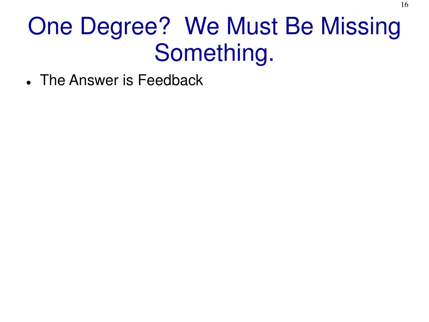Select the word "Must" in the title
Screen dimensions: 429x322
point(252,26)
